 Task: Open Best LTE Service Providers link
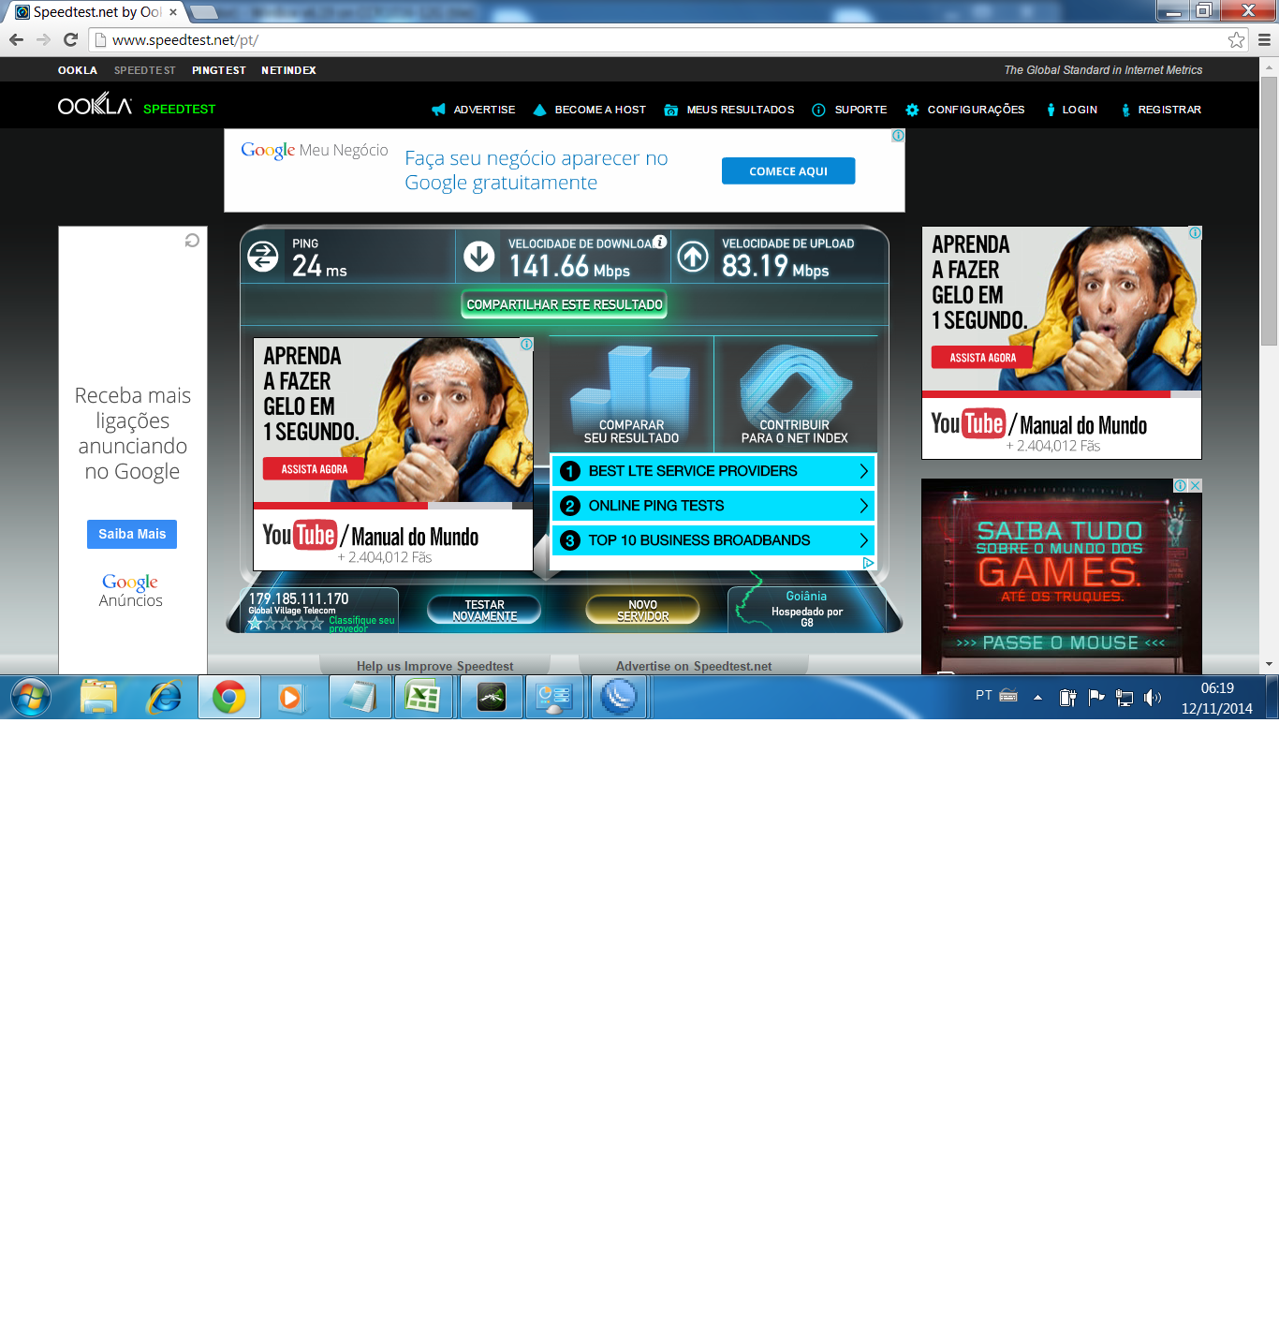click(x=713, y=471)
